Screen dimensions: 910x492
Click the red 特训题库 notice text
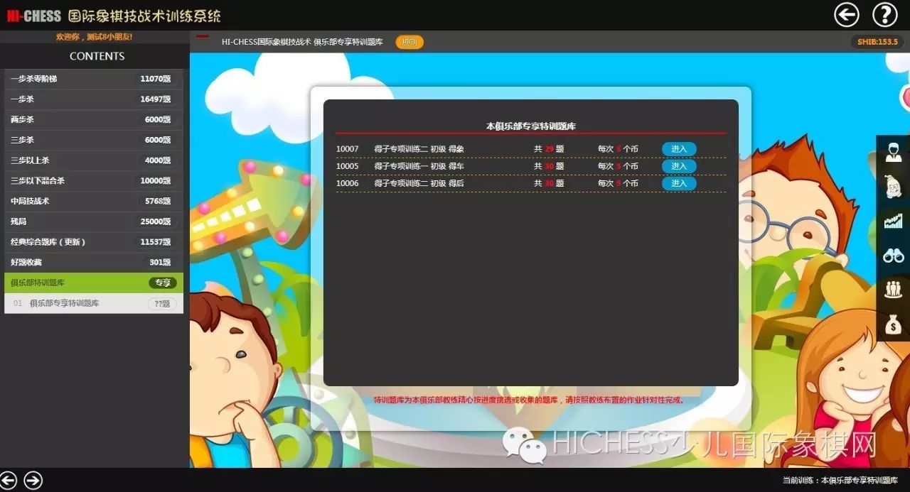coord(530,400)
